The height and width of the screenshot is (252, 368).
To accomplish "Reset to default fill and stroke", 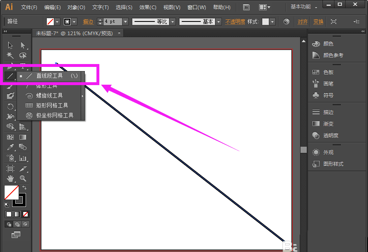I will pyautogui.click(x=7, y=205).
